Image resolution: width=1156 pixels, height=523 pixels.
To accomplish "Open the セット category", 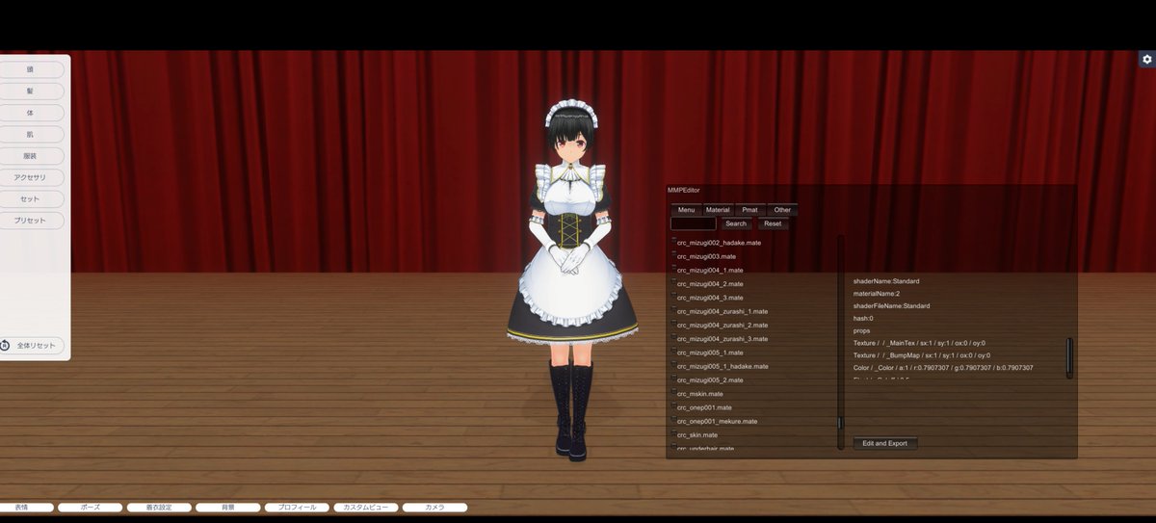I will click(x=32, y=199).
